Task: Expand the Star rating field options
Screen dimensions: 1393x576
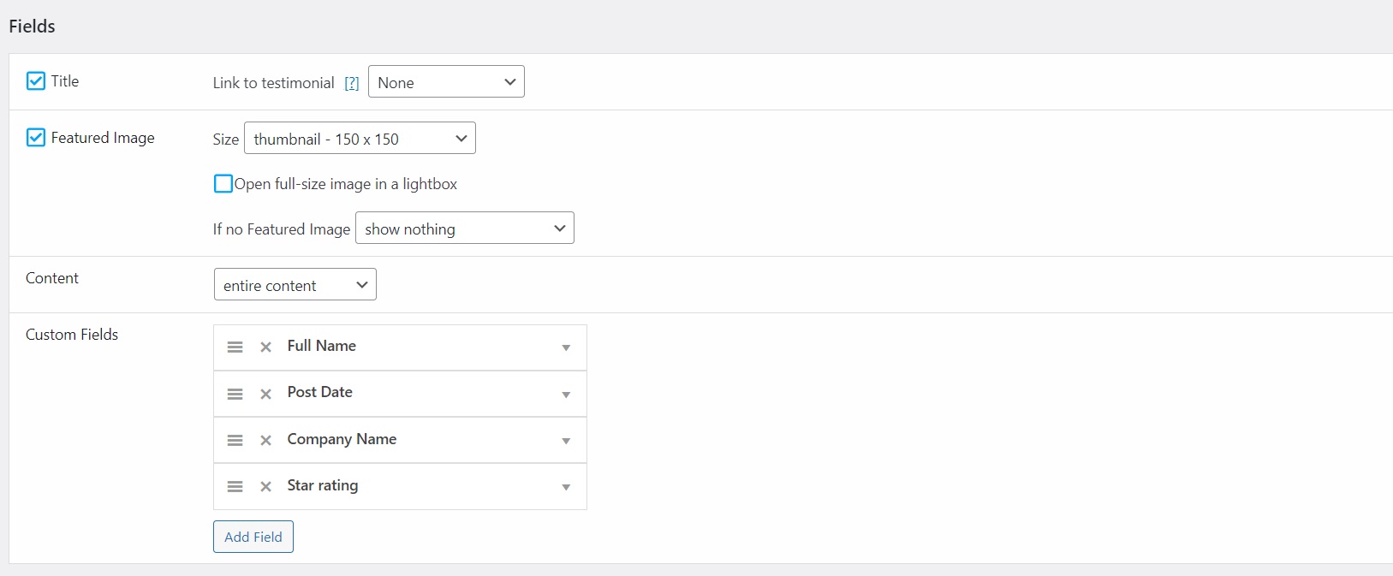Action: (x=566, y=487)
